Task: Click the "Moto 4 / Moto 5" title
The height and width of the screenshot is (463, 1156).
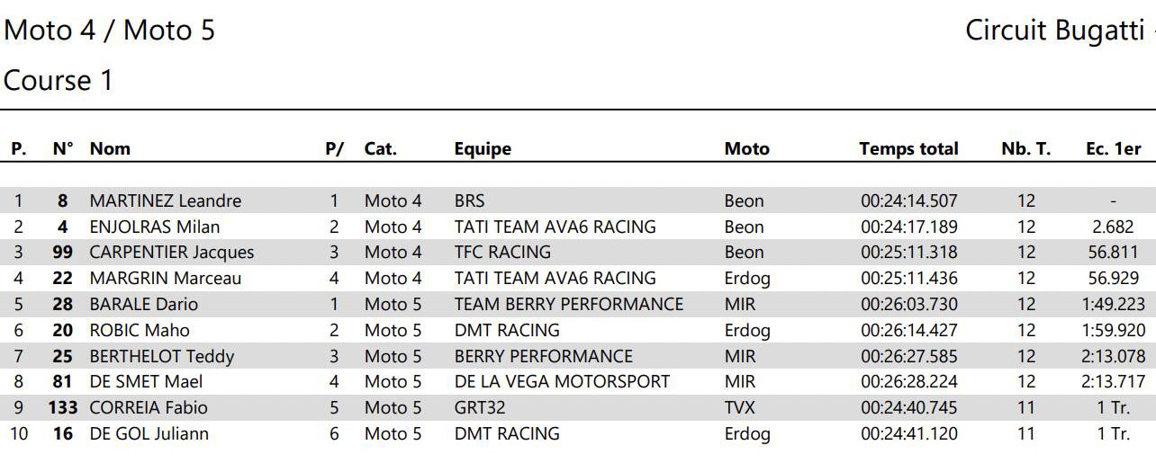Action: tap(109, 31)
